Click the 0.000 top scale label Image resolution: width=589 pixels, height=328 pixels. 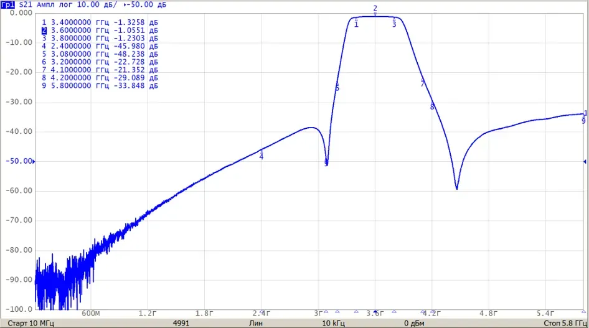[21, 13]
